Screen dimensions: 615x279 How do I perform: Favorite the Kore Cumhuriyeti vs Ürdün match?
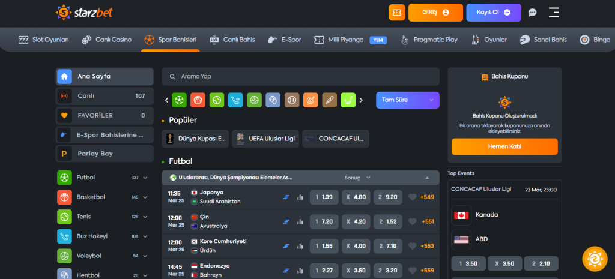(x=412, y=246)
